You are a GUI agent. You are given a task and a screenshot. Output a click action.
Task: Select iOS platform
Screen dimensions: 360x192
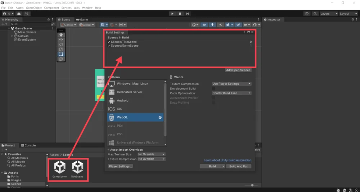[x=135, y=109]
